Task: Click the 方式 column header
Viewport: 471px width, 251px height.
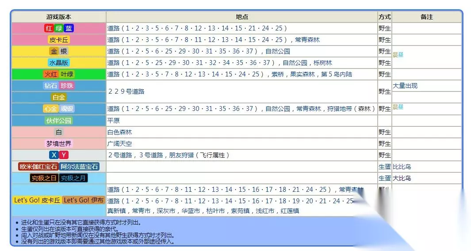Action: [x=385, y=17]
